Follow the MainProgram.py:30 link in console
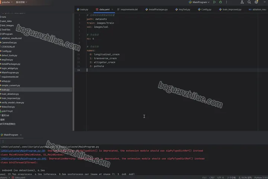Image resolution: width=268 pixels, height=179 pixels. 22,151
